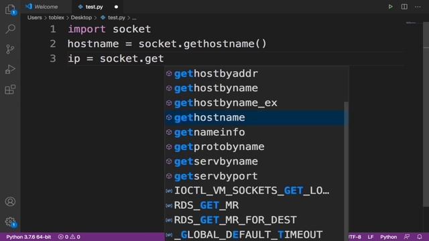
Task: Select gethostbyname_ex suggestion
Action: (255, 102)
